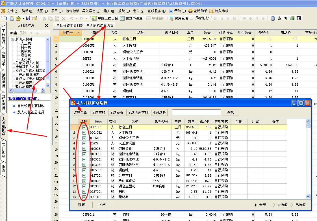Switch to 费用汇总 vertical tab

4,150
